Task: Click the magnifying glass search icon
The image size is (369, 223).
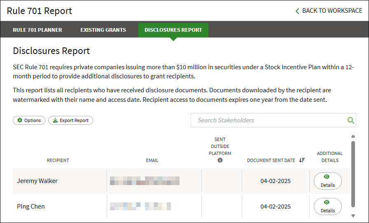Action: click(350, 120)
